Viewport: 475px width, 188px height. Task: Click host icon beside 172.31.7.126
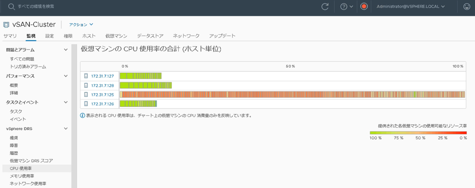click(86, 104)
